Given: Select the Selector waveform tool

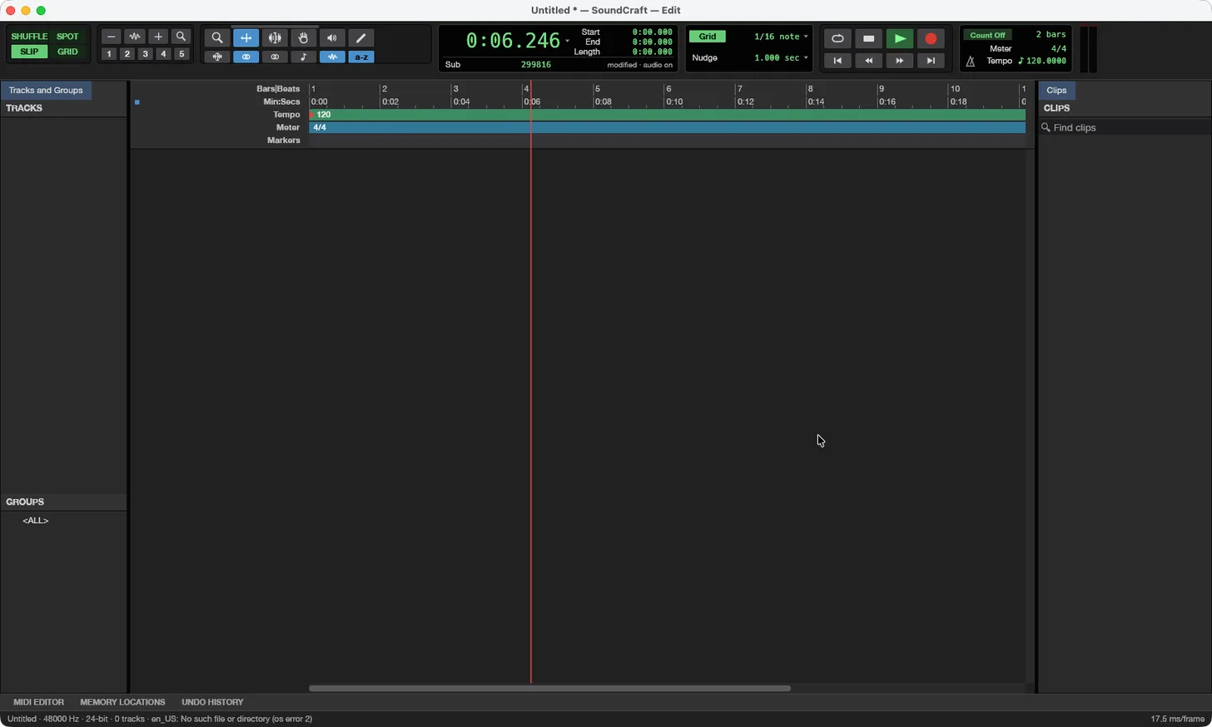Looking at the screenshot, I should (x=275, y=38).
